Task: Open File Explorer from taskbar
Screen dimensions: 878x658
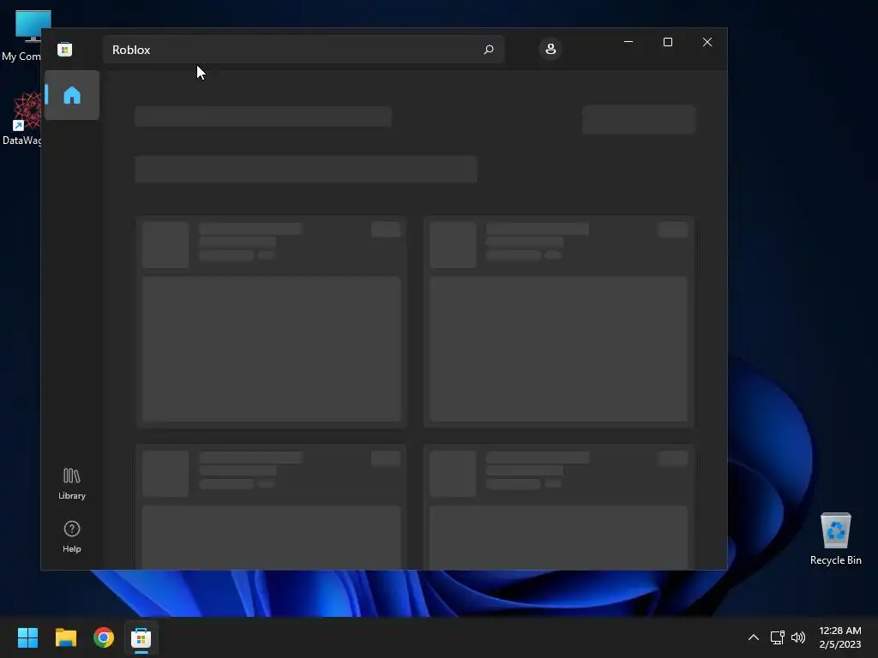Action: [65, 637]
